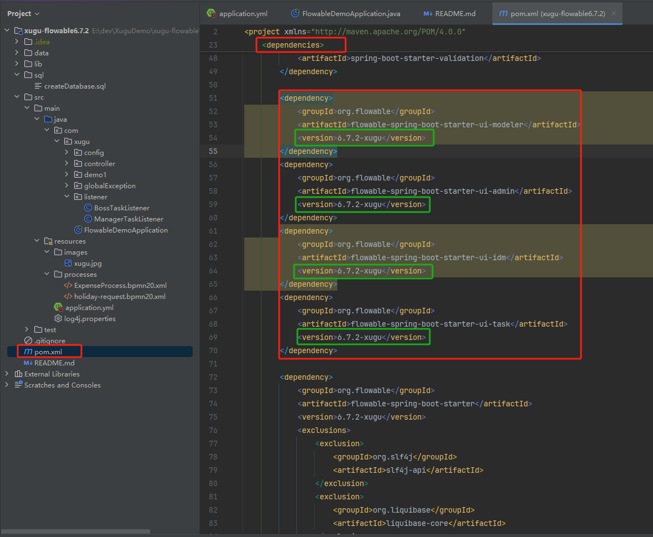
Task: Collapse the xugu-flowable6.7.2 root folder
Action: coord(7,30)
